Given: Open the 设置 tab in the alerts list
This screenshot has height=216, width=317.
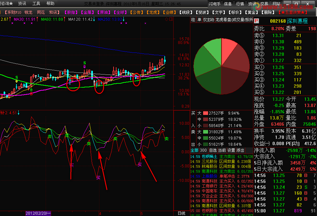Looking at the screenshot, I should [x=231, y=150].
